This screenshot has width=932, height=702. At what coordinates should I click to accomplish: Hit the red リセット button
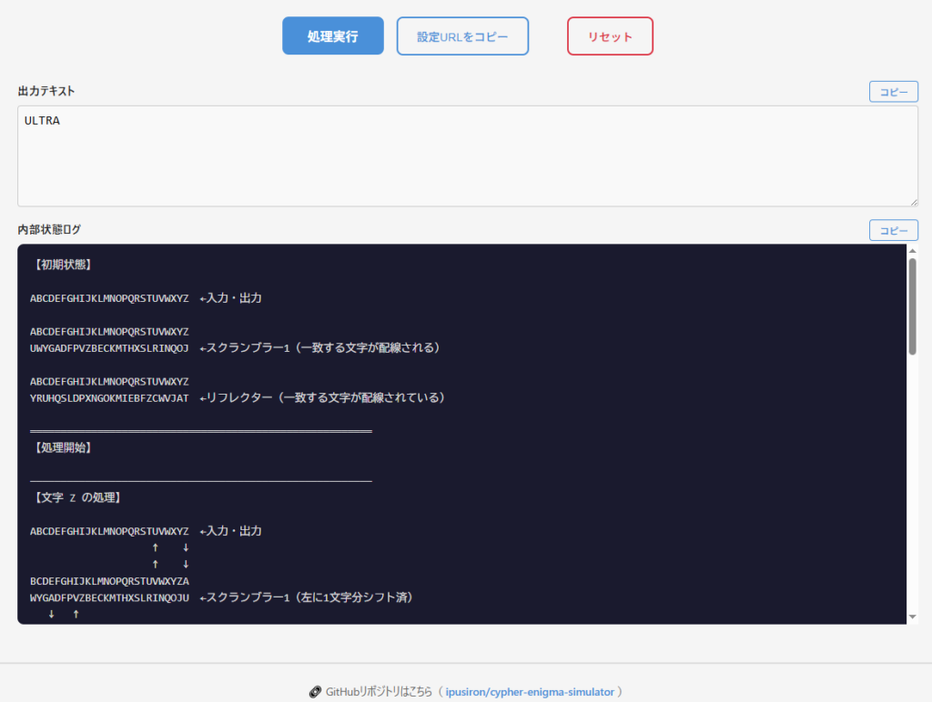pyautogui.click(x=610, y=36)
